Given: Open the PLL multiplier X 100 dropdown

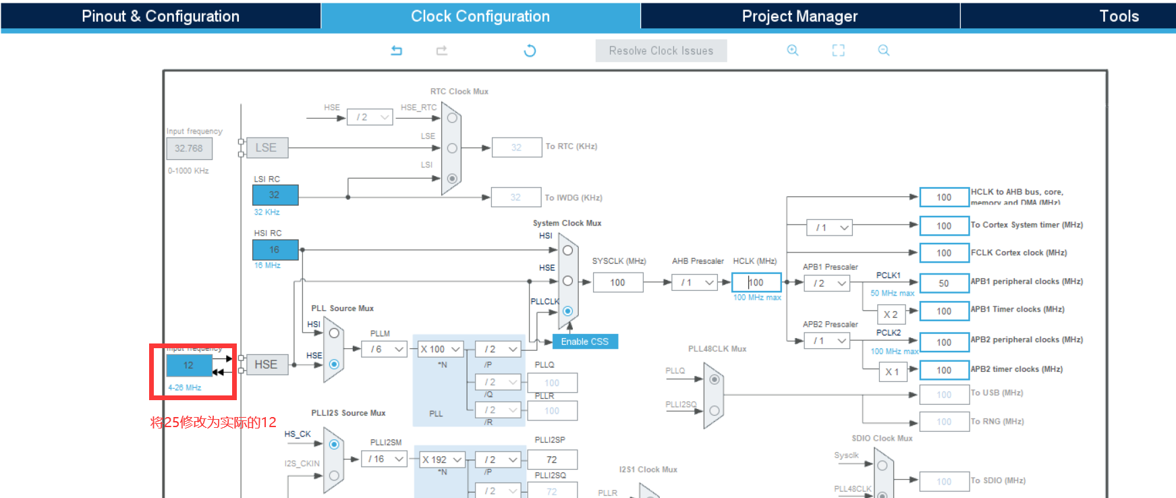Looking at the screenshot, I should coord(441,349).
